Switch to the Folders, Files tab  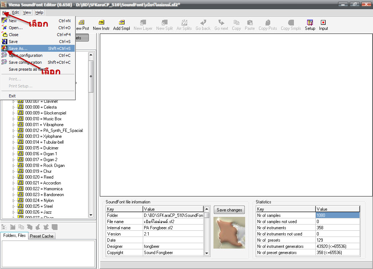click(x=15, y=235)
